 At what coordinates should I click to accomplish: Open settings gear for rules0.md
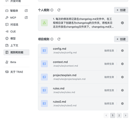pyautogui.click(x=122, y=103)
